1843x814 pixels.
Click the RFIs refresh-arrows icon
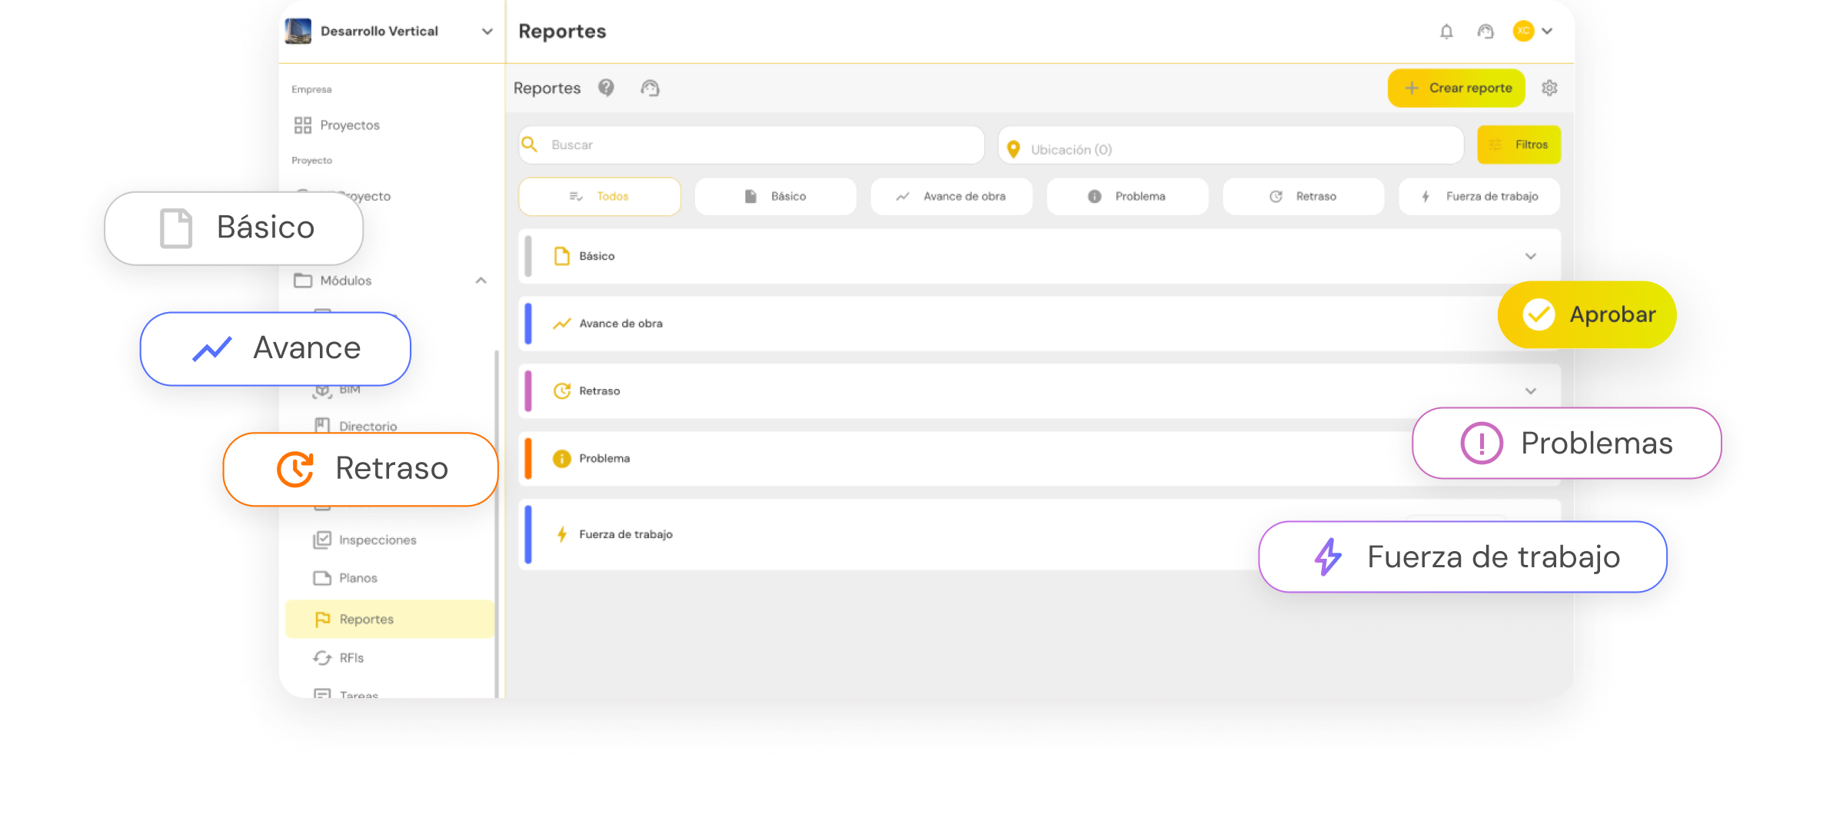click(322, 658)
